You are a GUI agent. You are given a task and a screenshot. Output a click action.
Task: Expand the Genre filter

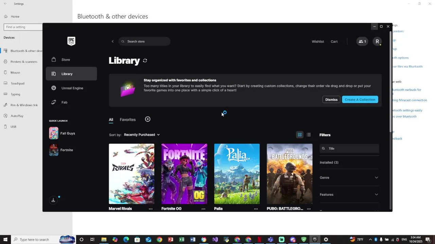tap(349, 178)
